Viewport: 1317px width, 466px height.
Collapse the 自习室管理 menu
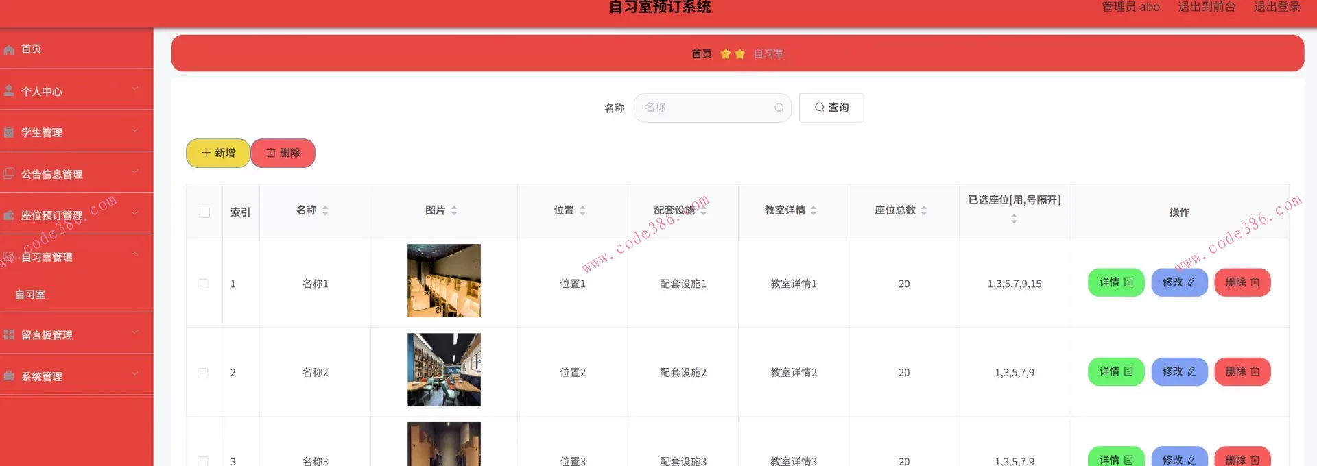(x=76, y=256)
